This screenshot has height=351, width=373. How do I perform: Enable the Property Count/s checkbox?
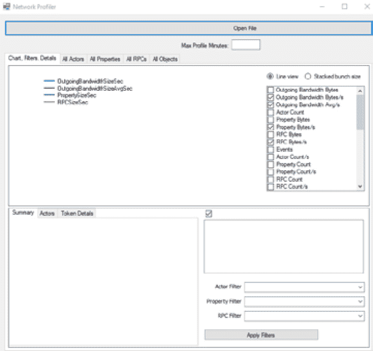(x=271, y=172)
